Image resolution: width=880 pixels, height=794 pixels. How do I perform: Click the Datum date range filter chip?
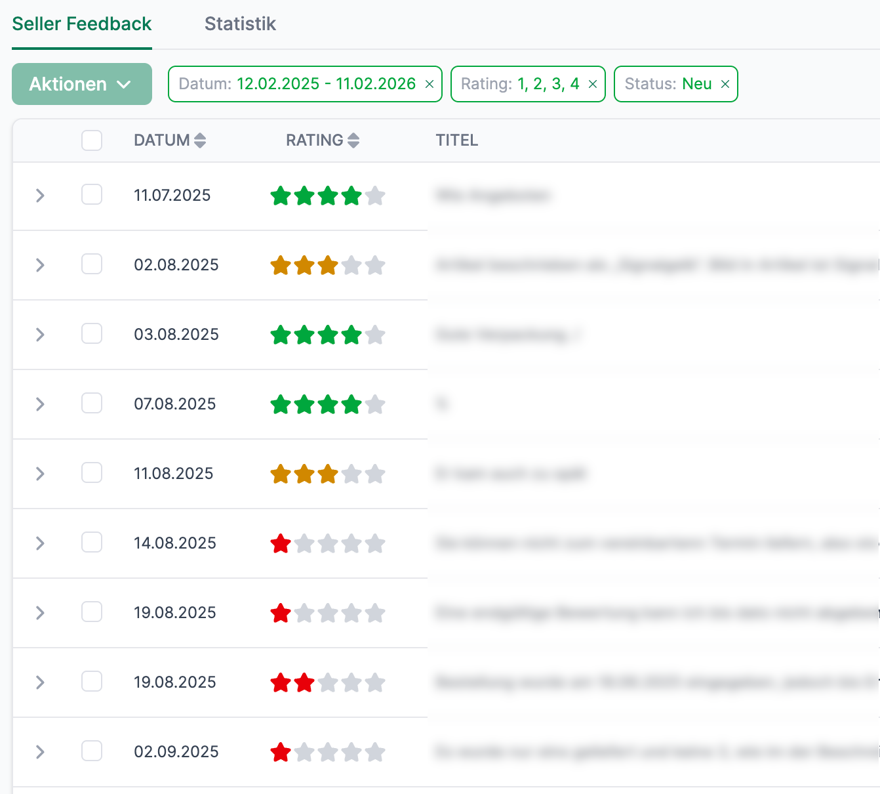296,84
